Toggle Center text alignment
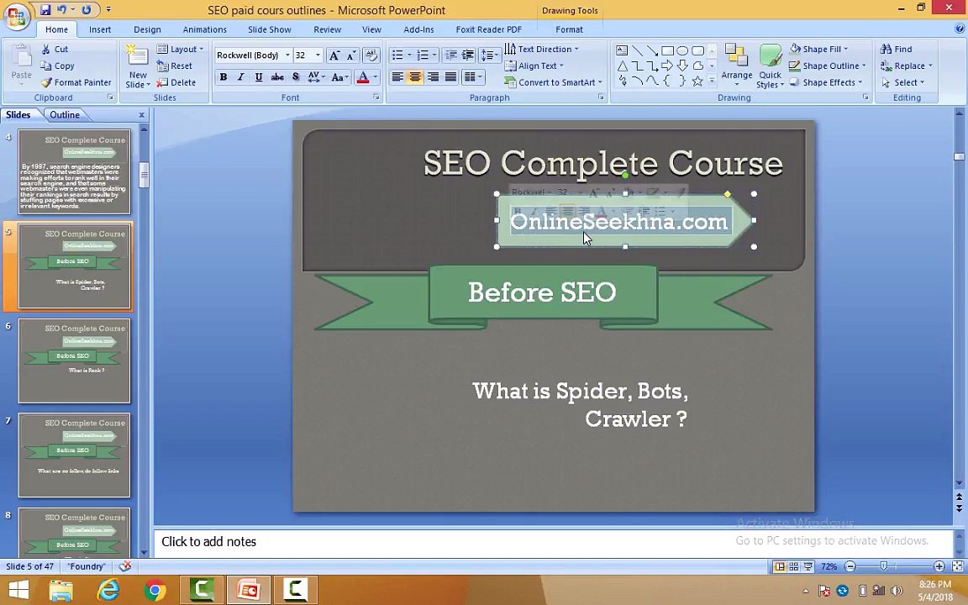Screen dimensions: 968x605 415,76
